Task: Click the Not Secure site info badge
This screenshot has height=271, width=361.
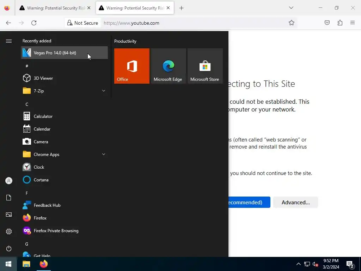Action: tap(82, 23)
